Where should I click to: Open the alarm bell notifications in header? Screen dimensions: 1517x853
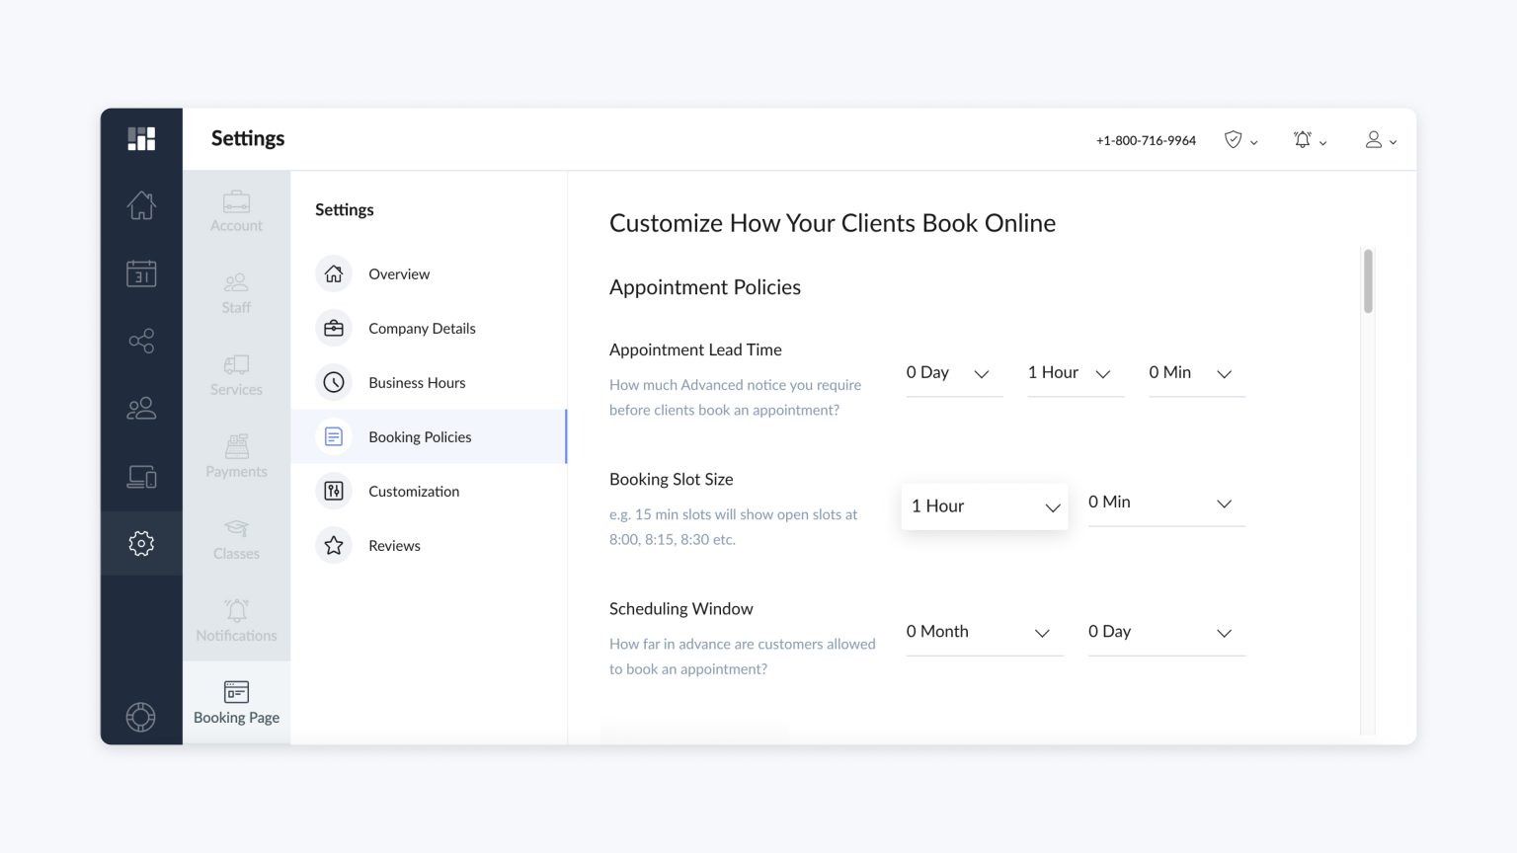(x=1303, y=140)
